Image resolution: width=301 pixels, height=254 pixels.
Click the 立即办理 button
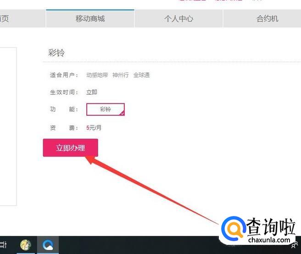[x=71, y=148]
